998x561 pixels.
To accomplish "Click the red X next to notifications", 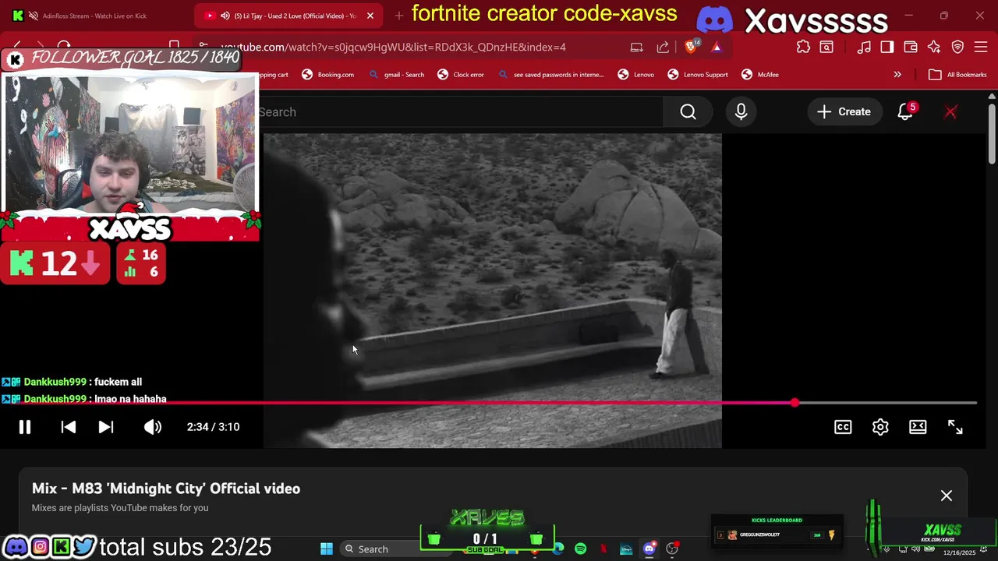I will tap(950, 112).
